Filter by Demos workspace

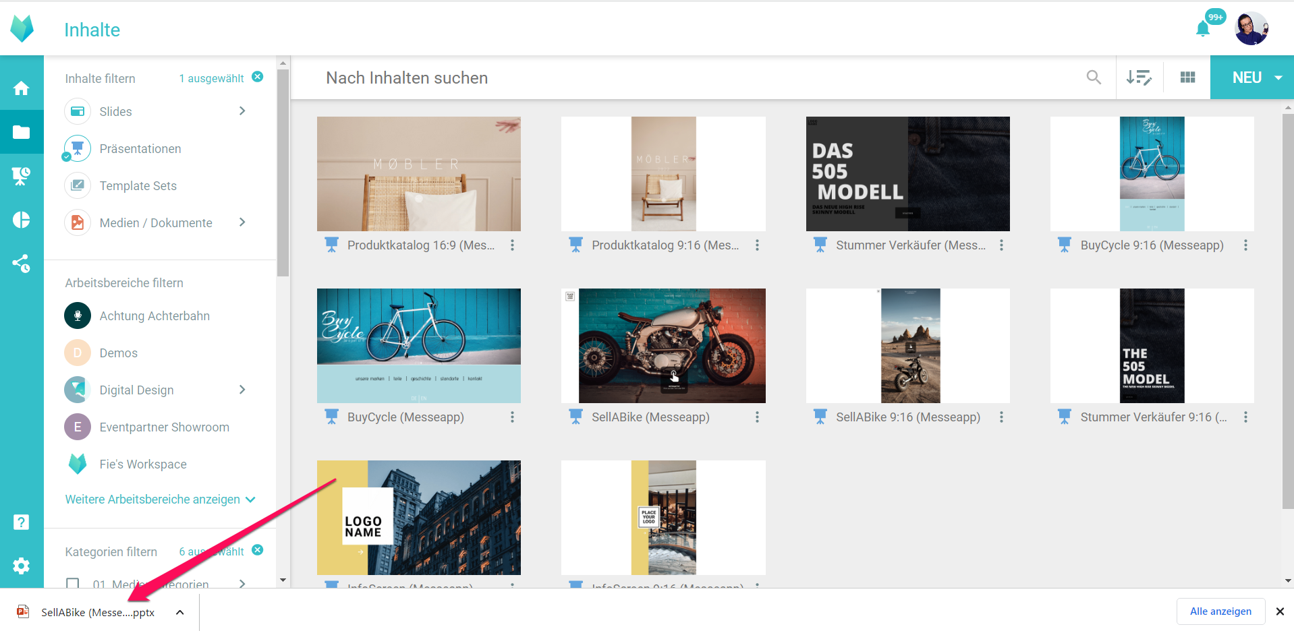[x=101, y=353]
